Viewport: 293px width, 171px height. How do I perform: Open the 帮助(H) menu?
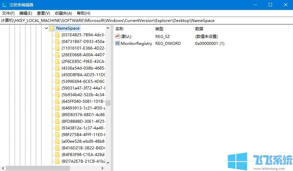83,13
